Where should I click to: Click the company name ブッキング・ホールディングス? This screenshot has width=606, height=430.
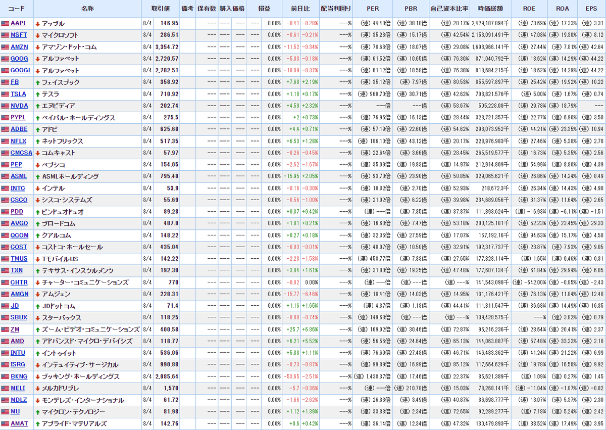point(81,376)
